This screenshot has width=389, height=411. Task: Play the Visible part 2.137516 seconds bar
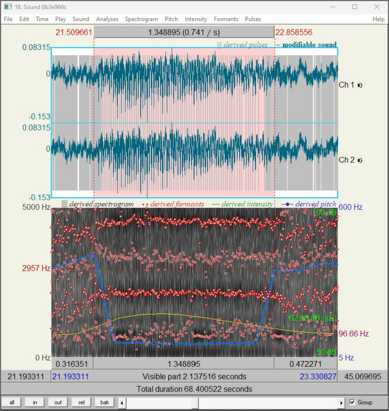[194, 376]
